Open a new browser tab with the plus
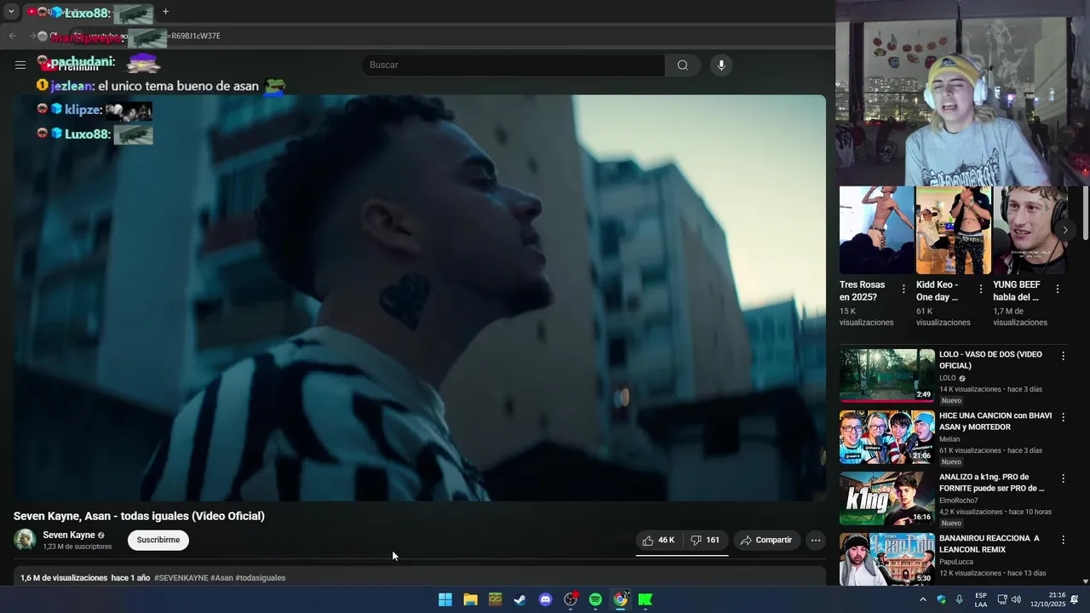1090x613 pixels. click(165, 12)
